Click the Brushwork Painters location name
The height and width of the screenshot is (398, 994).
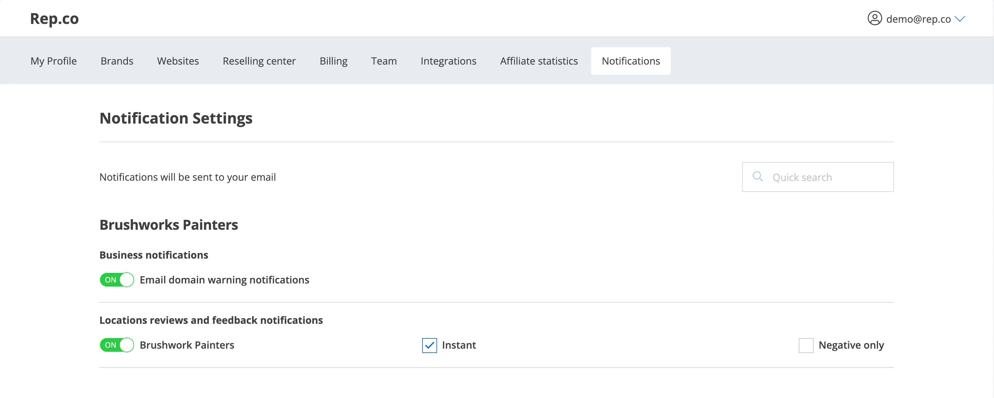[187, 345]
